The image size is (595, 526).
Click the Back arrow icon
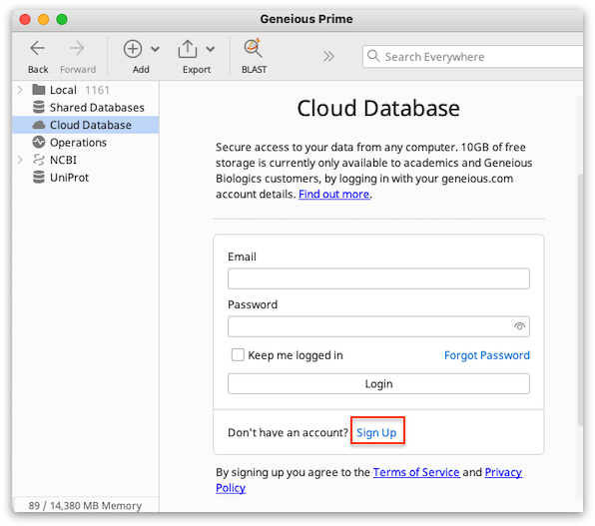click(x=38, y=49)
